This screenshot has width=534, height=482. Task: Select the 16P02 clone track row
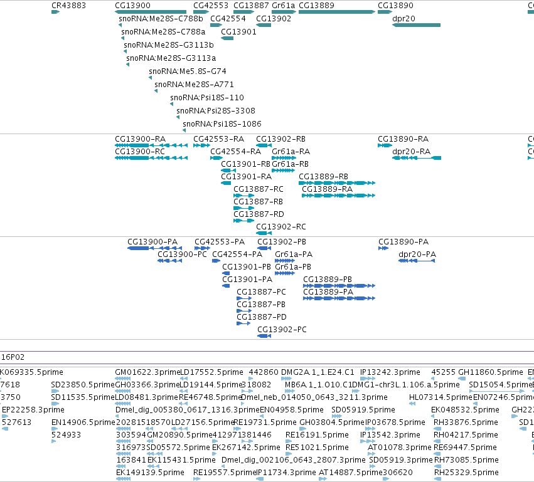click(267, 357)
